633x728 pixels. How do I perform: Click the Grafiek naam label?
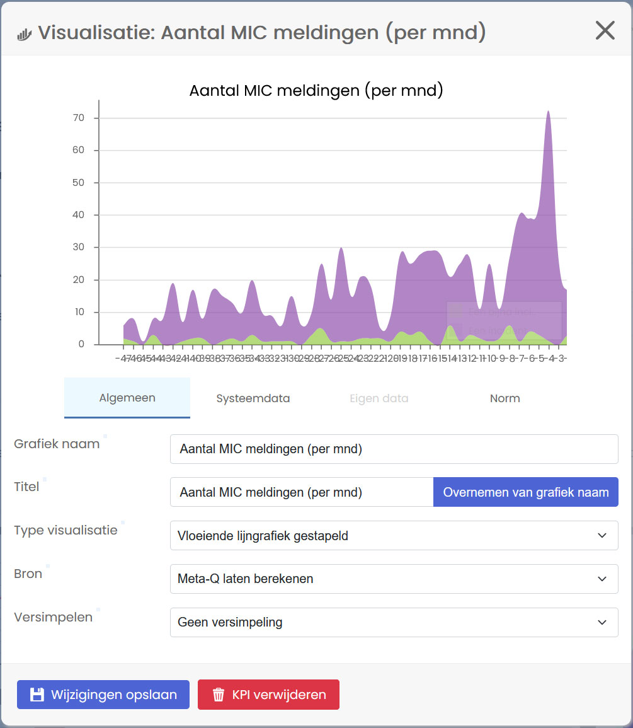click(x=57, y=444)
